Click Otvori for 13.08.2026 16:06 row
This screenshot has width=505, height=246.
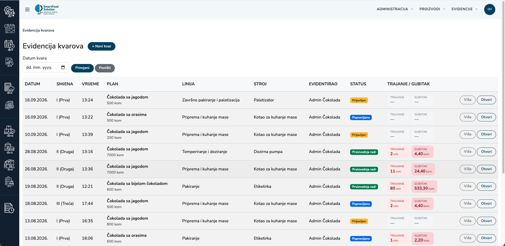(x=486, y=238)
